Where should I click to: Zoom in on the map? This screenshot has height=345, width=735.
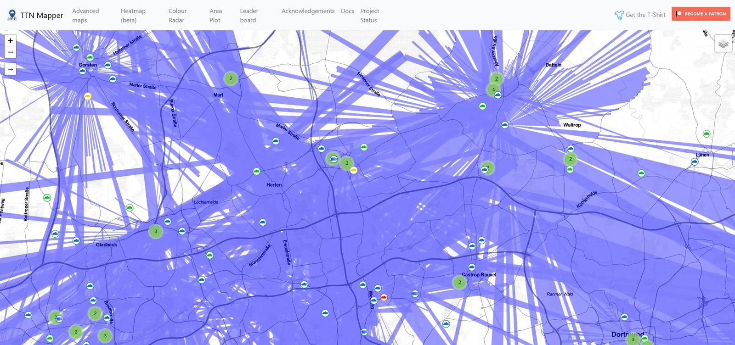(10, 40)
